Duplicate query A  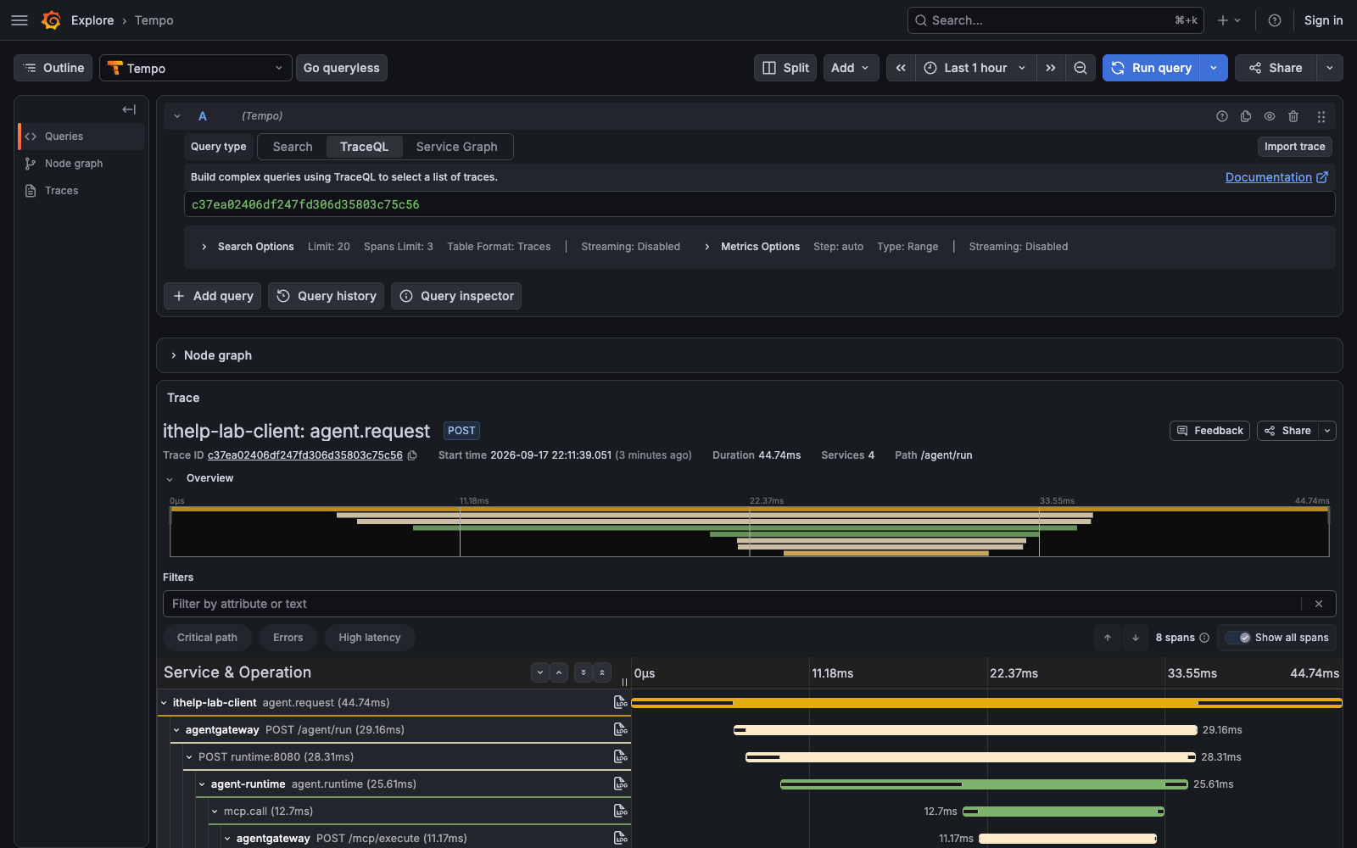coord(1246,116)
